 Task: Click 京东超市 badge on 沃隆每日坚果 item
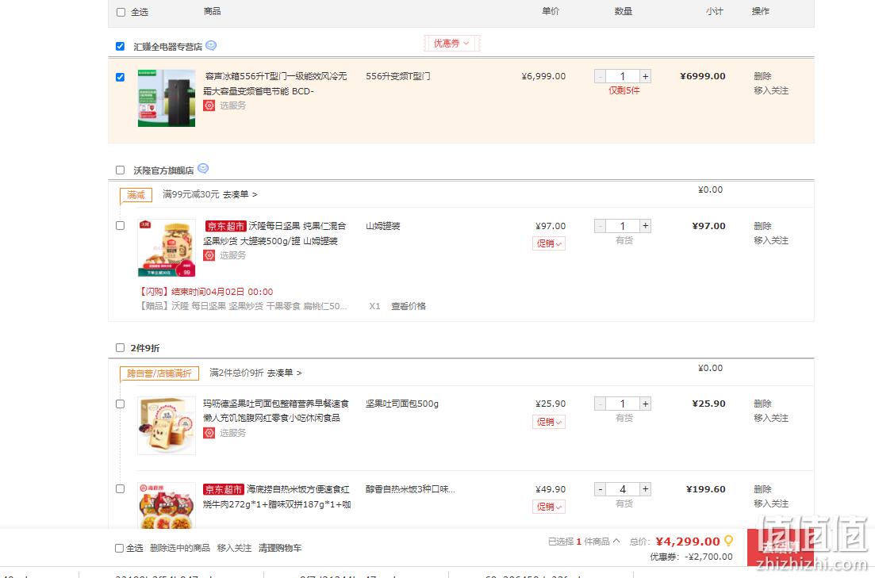225,226
